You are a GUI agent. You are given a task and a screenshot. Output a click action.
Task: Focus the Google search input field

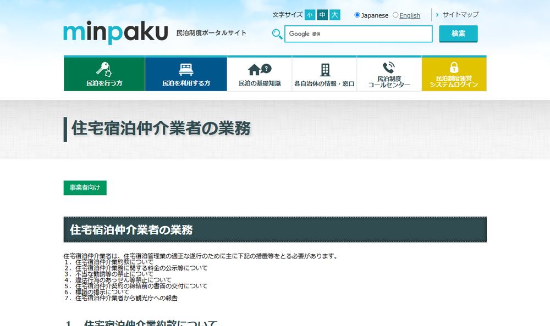[359, 34]
